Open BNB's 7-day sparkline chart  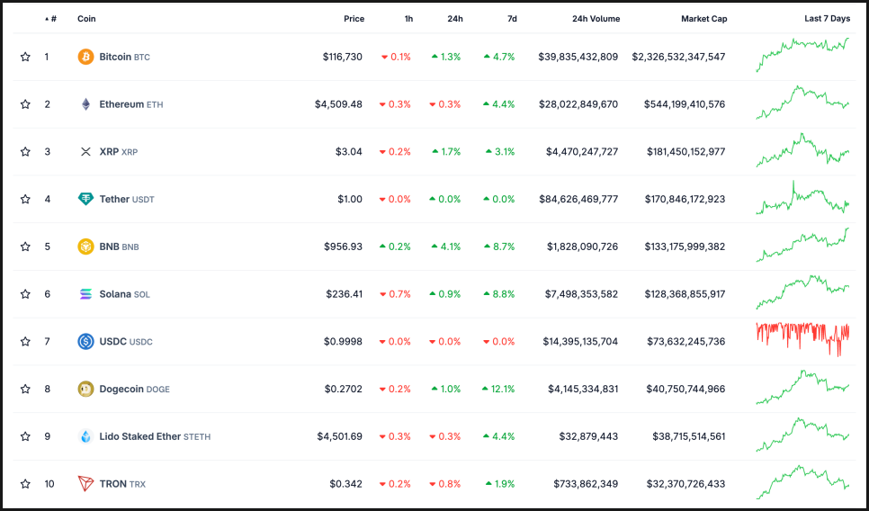click(x=802, y=245)
